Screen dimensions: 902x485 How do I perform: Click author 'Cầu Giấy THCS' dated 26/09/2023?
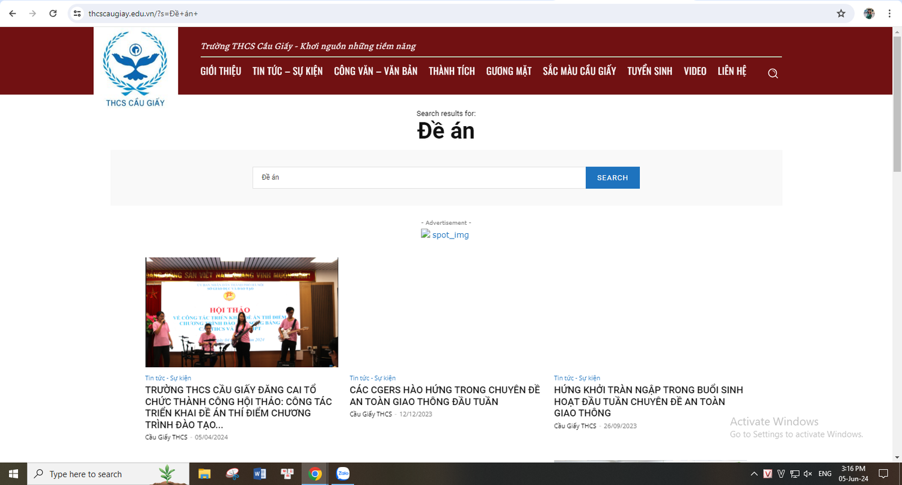[x=575, y=426]
